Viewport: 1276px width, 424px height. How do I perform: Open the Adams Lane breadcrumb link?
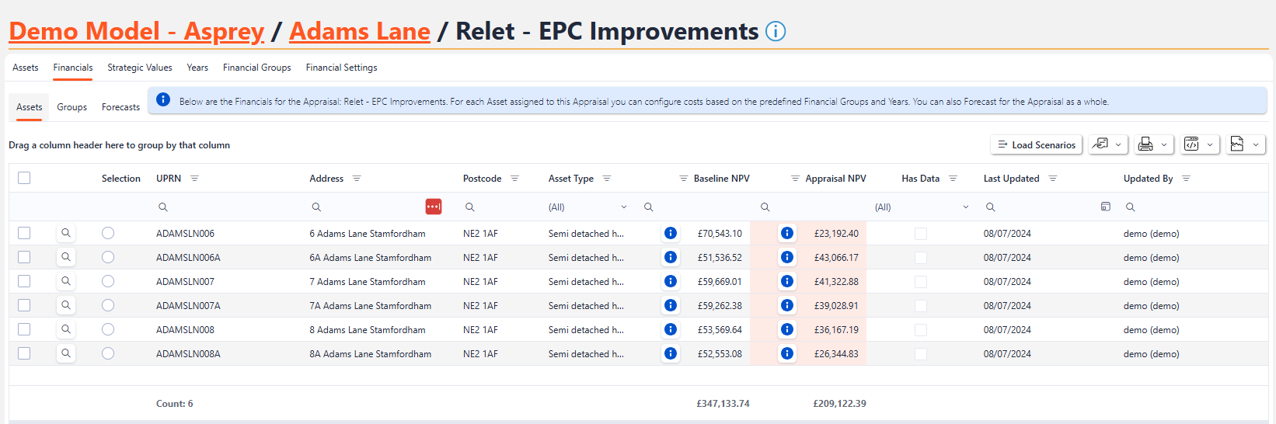360,31
